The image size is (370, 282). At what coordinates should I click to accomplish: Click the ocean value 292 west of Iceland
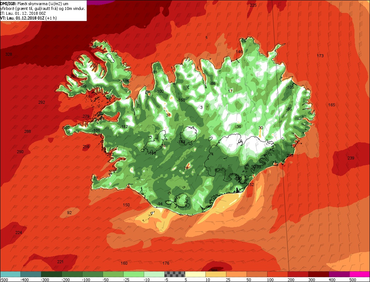41,102
